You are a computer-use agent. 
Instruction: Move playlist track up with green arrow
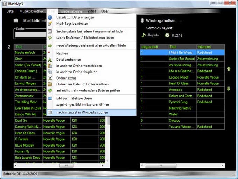click(x=229, y=69)
